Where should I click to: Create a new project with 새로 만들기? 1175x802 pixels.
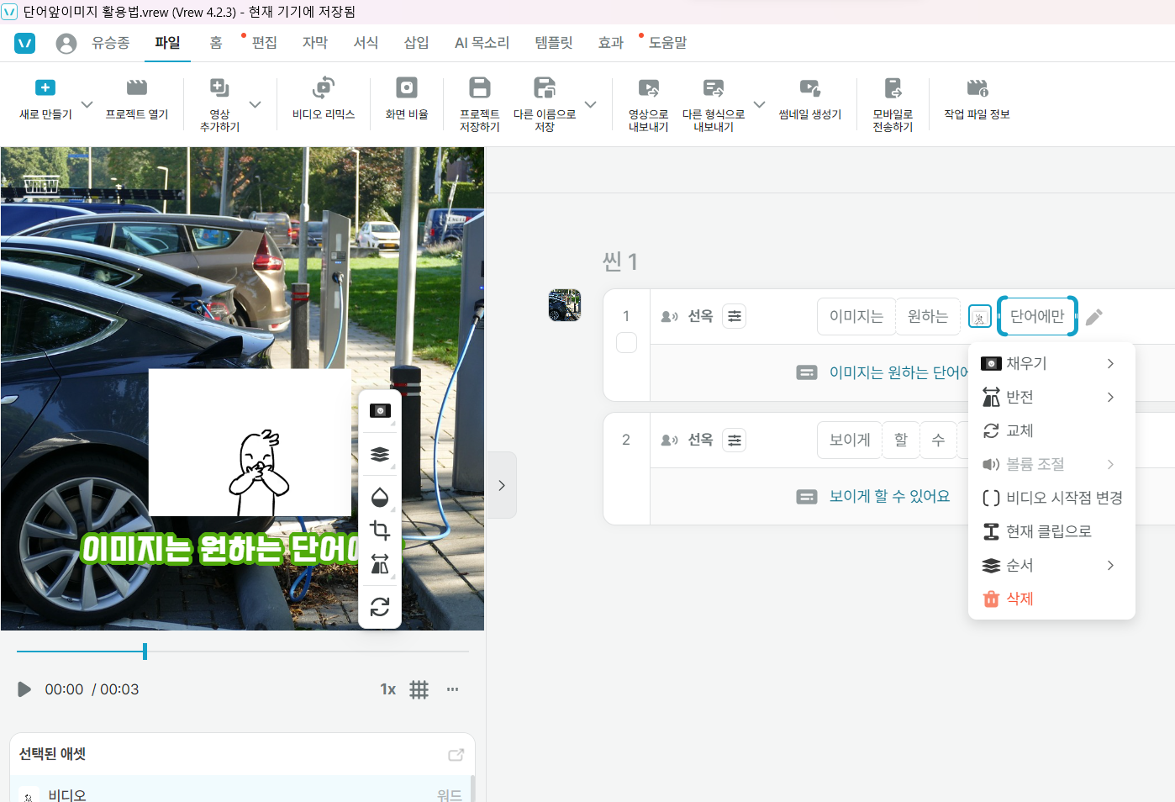pos(45,100)
